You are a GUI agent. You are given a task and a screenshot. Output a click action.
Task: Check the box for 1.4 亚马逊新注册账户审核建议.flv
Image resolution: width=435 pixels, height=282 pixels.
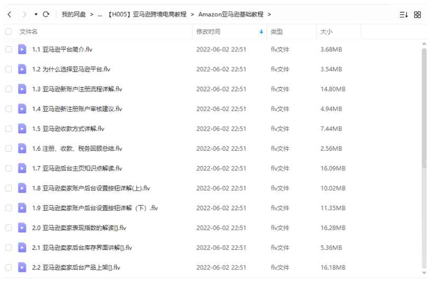coord(8,109)
